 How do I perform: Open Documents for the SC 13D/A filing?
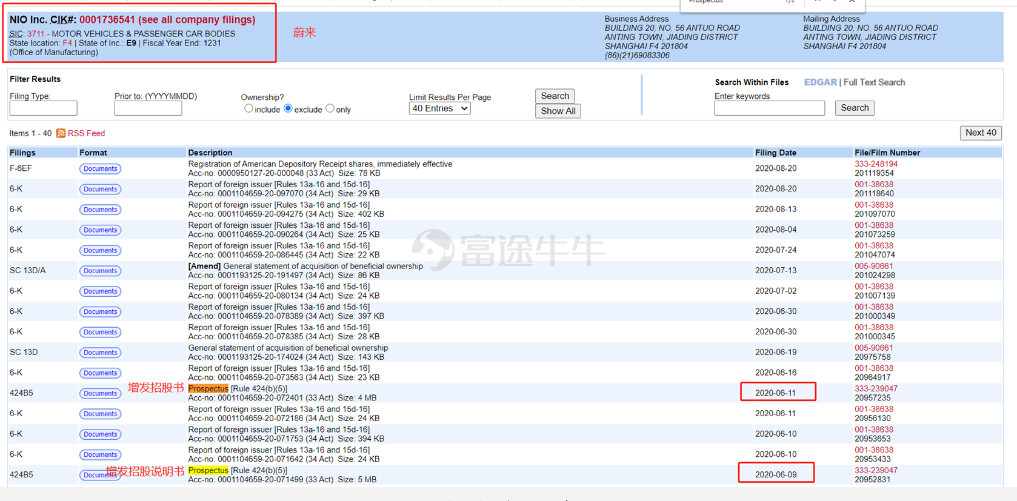click(x=100, y=271)
